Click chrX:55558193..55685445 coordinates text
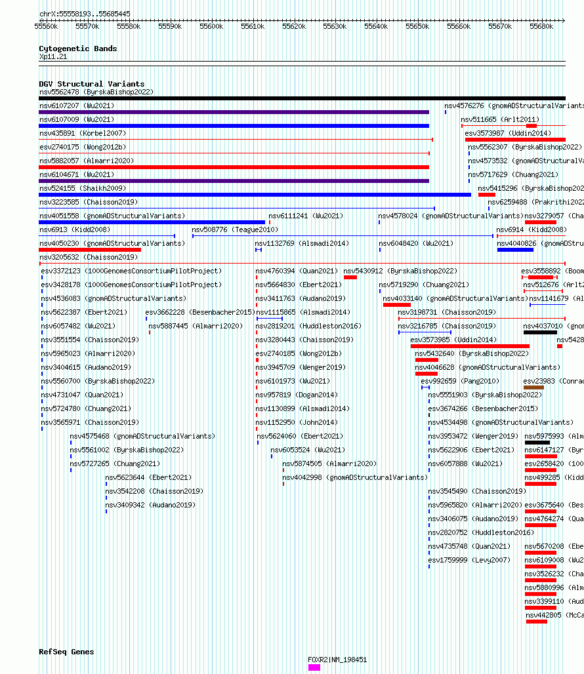The width and height of the screenshot is (584, 674). (x=85, y=14)
